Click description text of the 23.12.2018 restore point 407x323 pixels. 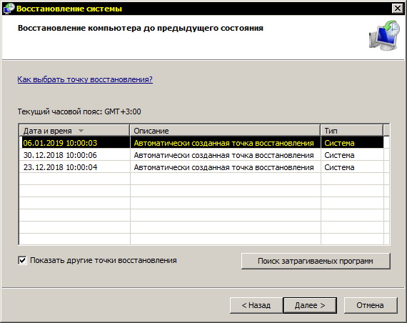point(223,167)
